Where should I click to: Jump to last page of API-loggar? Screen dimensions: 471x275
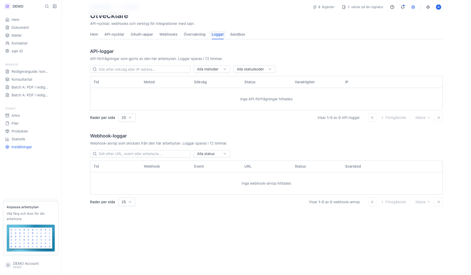[439, 118]
